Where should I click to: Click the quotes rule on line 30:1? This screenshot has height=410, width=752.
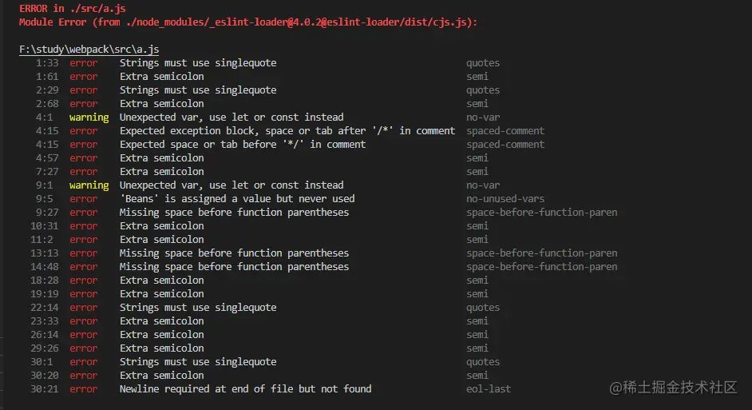(483, 361)
